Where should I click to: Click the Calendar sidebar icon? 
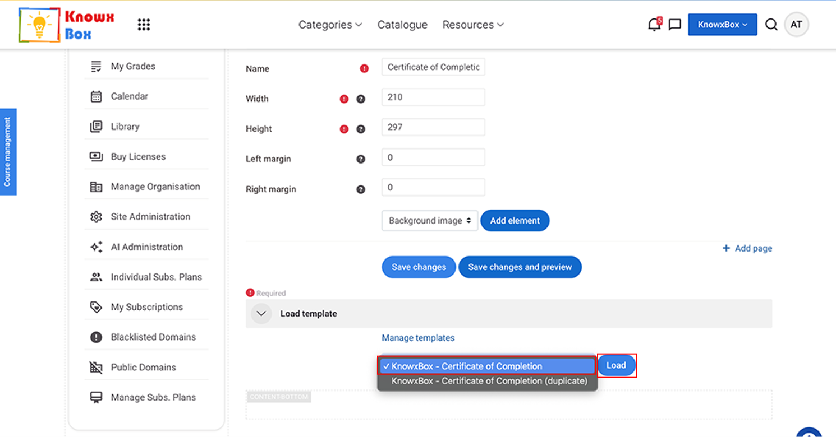pyautogui.click(x=96, y=96)
